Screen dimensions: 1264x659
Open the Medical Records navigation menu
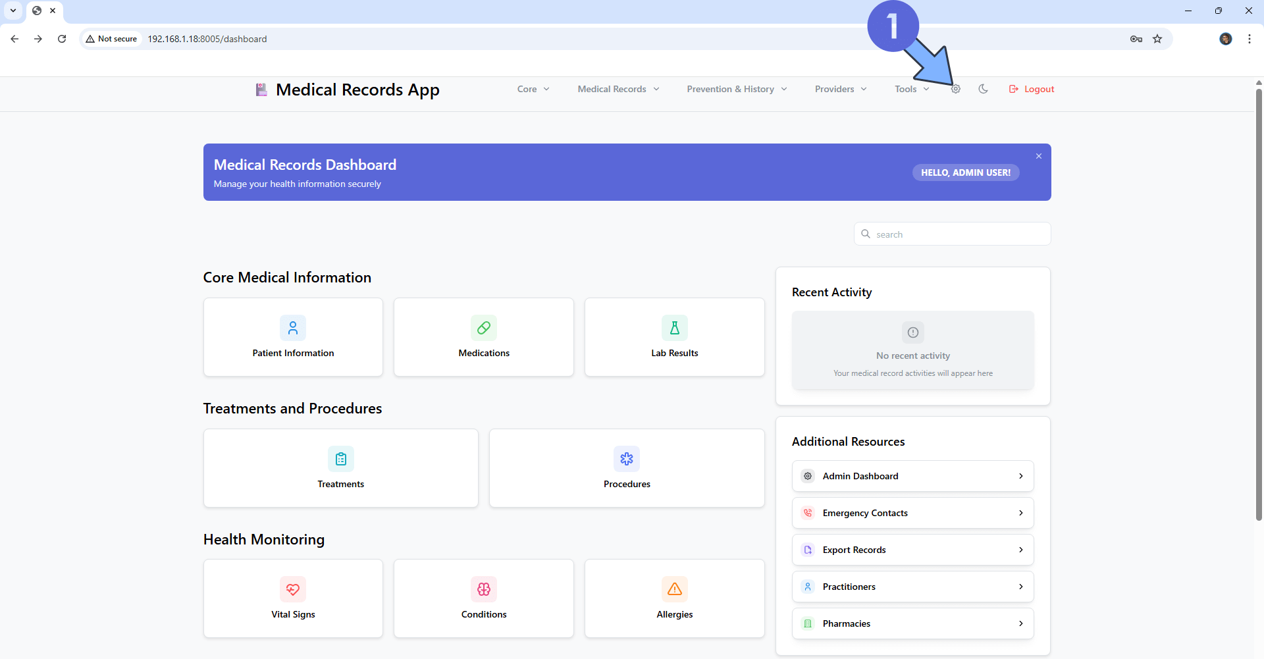618,89
